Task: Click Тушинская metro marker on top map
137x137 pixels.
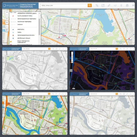Action: (x=59, y=37)
